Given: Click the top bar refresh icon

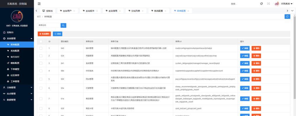Looking at the screenshot, I should 262,3.
